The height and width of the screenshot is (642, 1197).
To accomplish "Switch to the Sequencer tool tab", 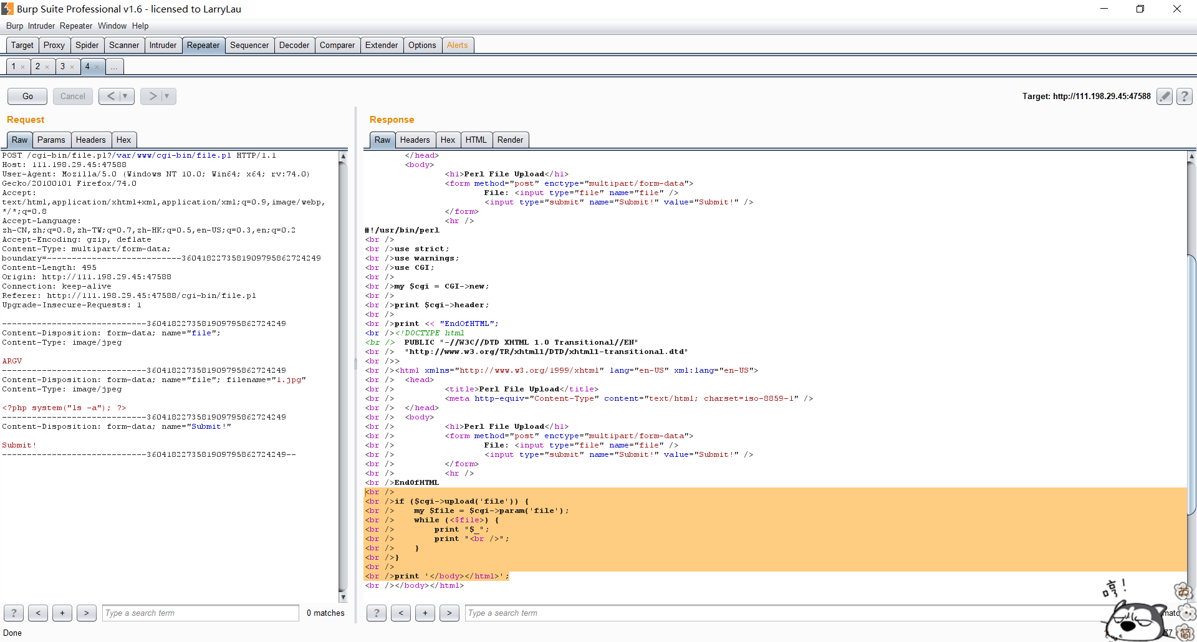I will [249, 45].
